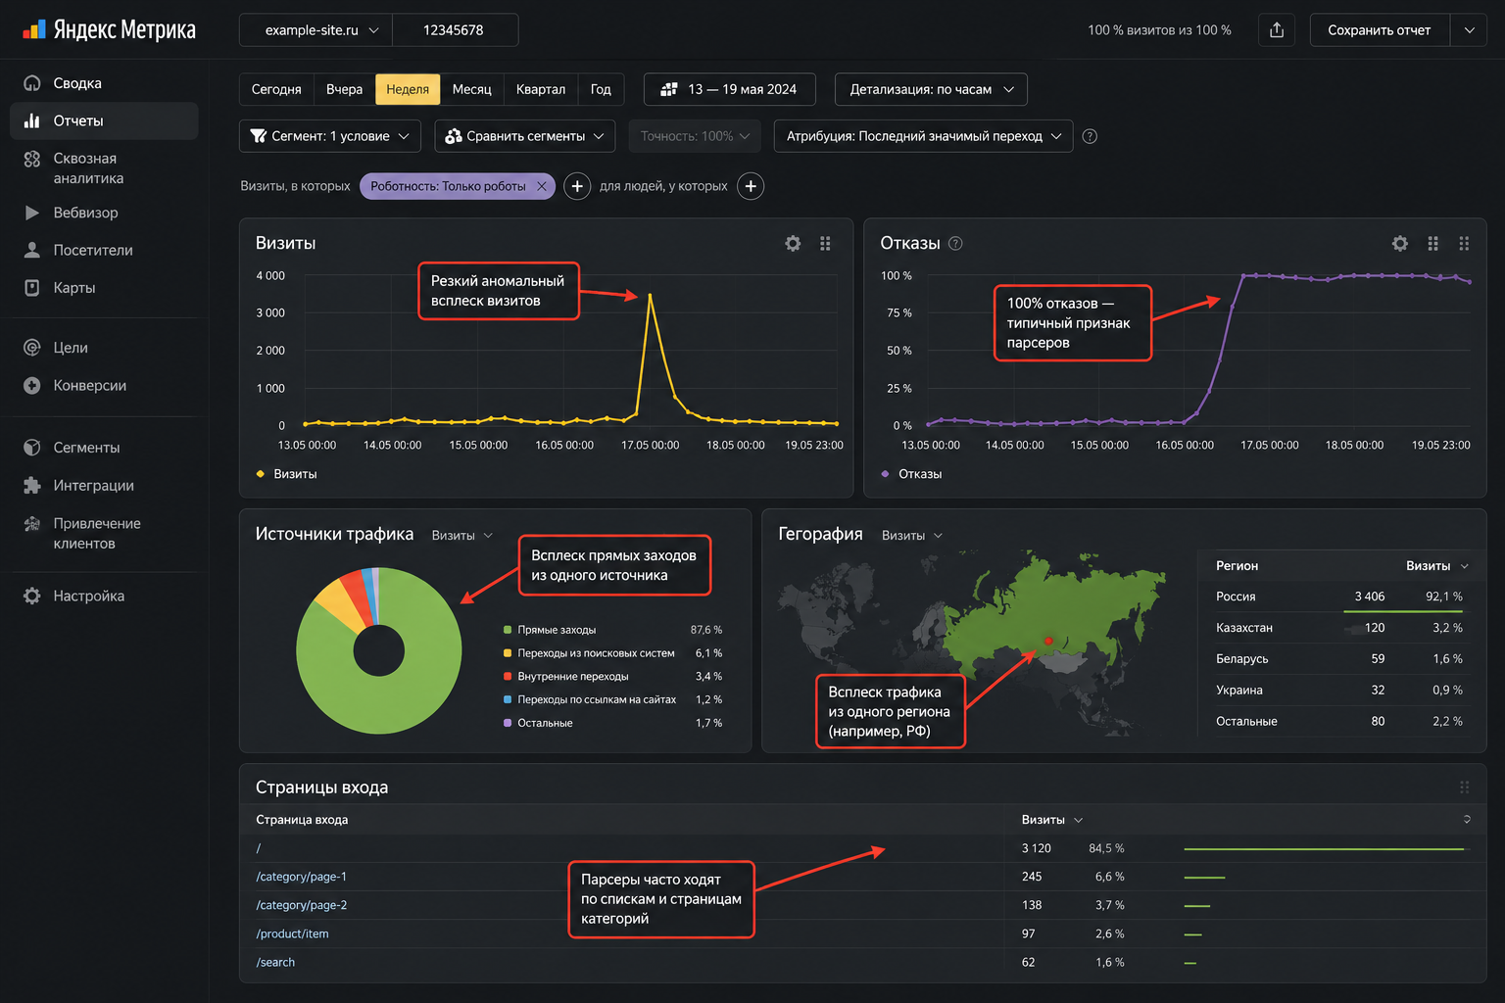Viewport: 1505px width, 1003px height.
Task: Select Сегодня period tab
Action: point(276,89)
